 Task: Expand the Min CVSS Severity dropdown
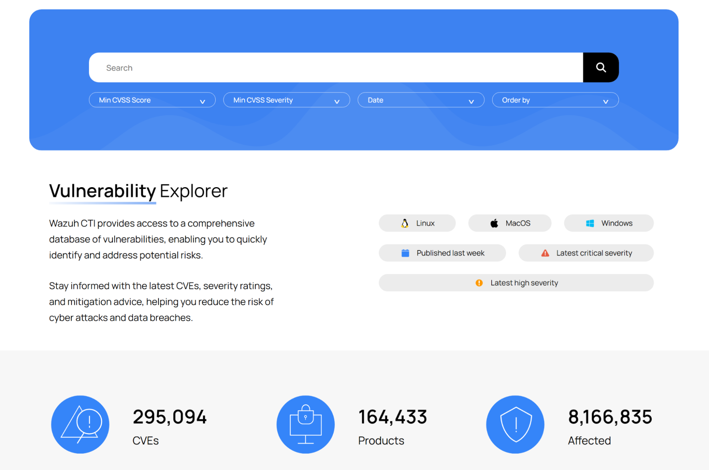coord(287,100)
